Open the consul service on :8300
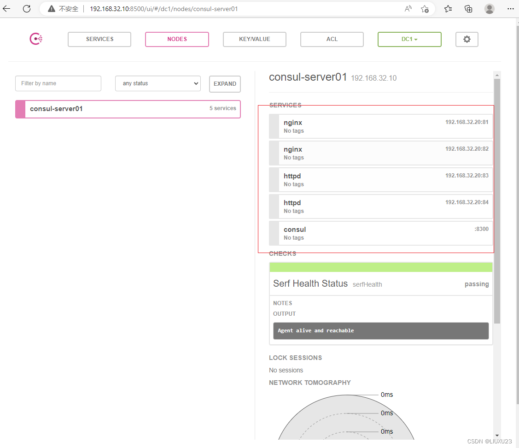The width and height of the screenshot is (519, 448). 381,233
